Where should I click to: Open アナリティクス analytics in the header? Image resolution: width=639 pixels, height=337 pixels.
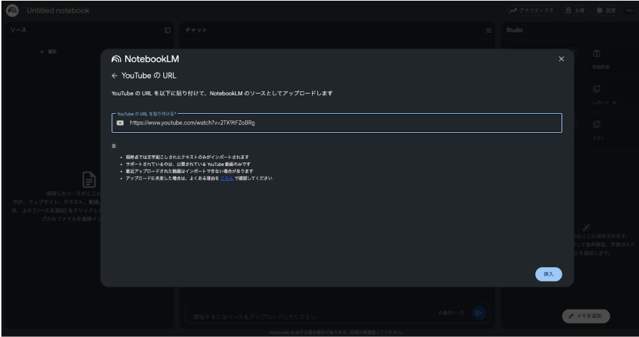click(x=533, y=11)
